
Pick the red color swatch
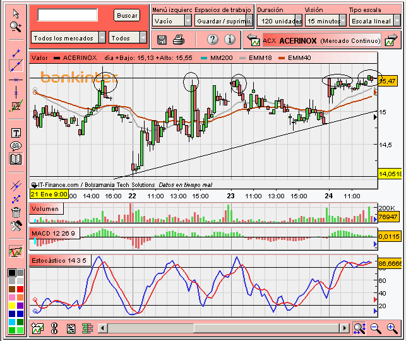20,289
